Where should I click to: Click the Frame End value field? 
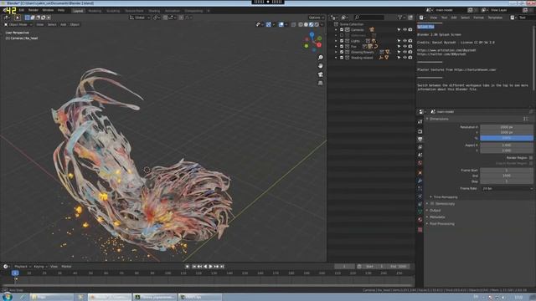[x=507, y=176]
